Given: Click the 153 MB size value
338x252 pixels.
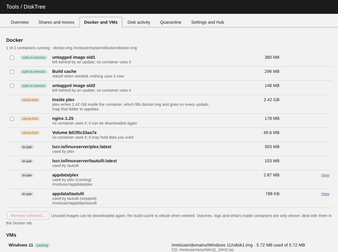Looking at the screenshot, I should pyautogui.click(x=272, y=161).
